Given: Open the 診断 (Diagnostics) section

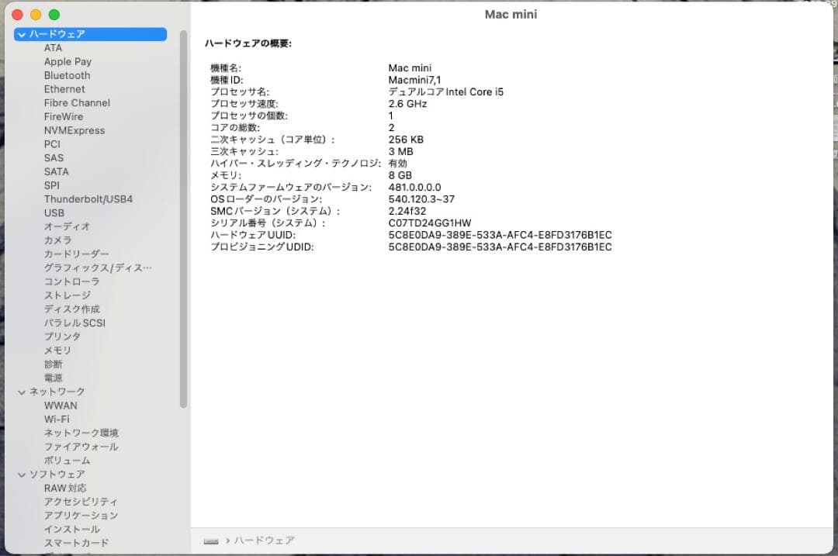Looking at the screenshot, I should point(53,364).
